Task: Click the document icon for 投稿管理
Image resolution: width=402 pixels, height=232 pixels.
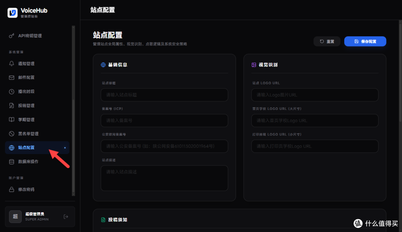Action: coord(12,105)
